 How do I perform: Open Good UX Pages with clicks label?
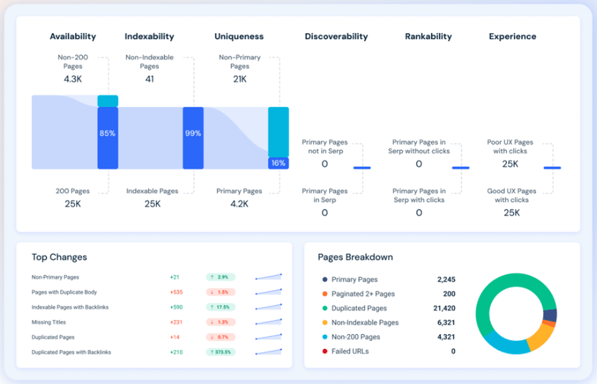[511, 195]
